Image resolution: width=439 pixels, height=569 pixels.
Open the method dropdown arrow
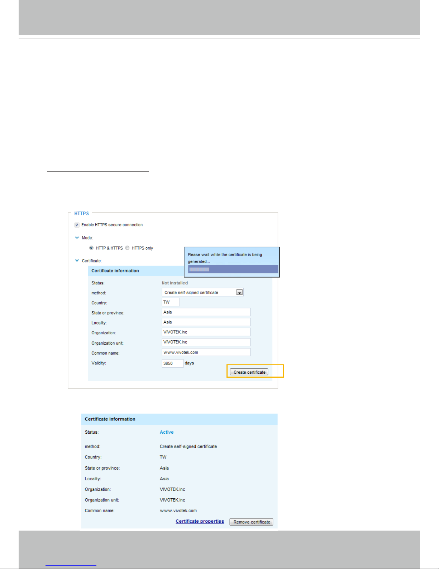pos(239,293)
